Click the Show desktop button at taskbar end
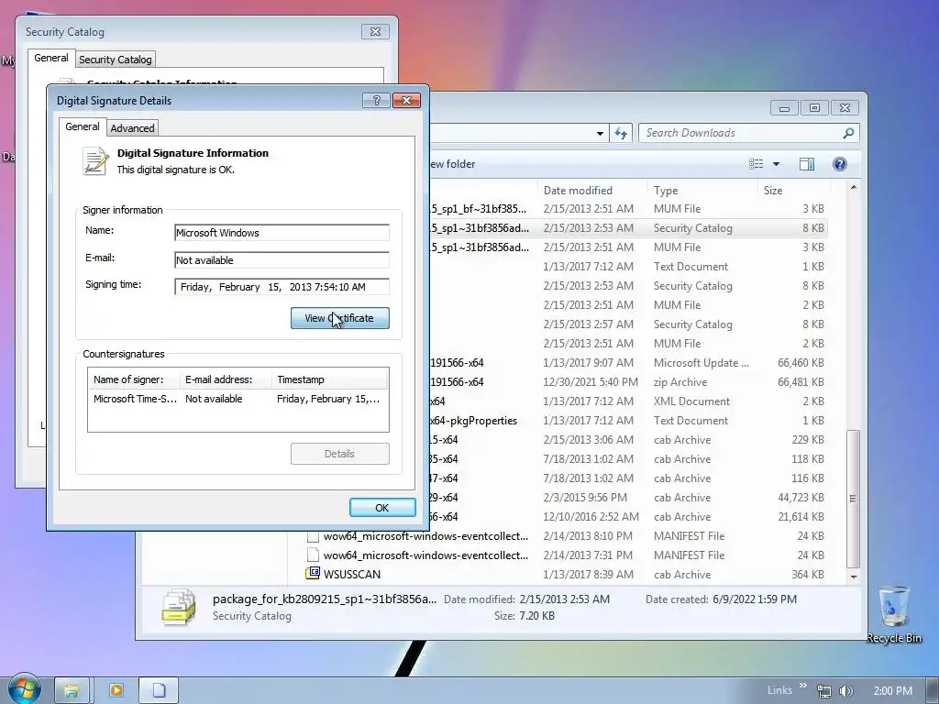Image resolution: width=939 pixels, height=704 pixels. pyautogui.click(x=933, y=690)
